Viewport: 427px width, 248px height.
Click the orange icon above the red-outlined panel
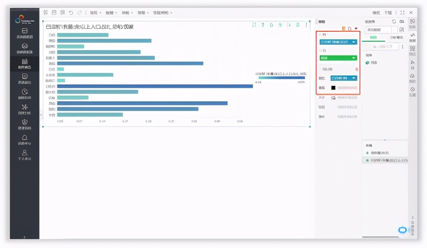point(344,28)
